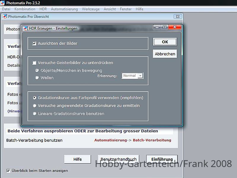Open the Fenster menu
The width and height of the screenshot is (237, 178).
click(x=126, y=9)
